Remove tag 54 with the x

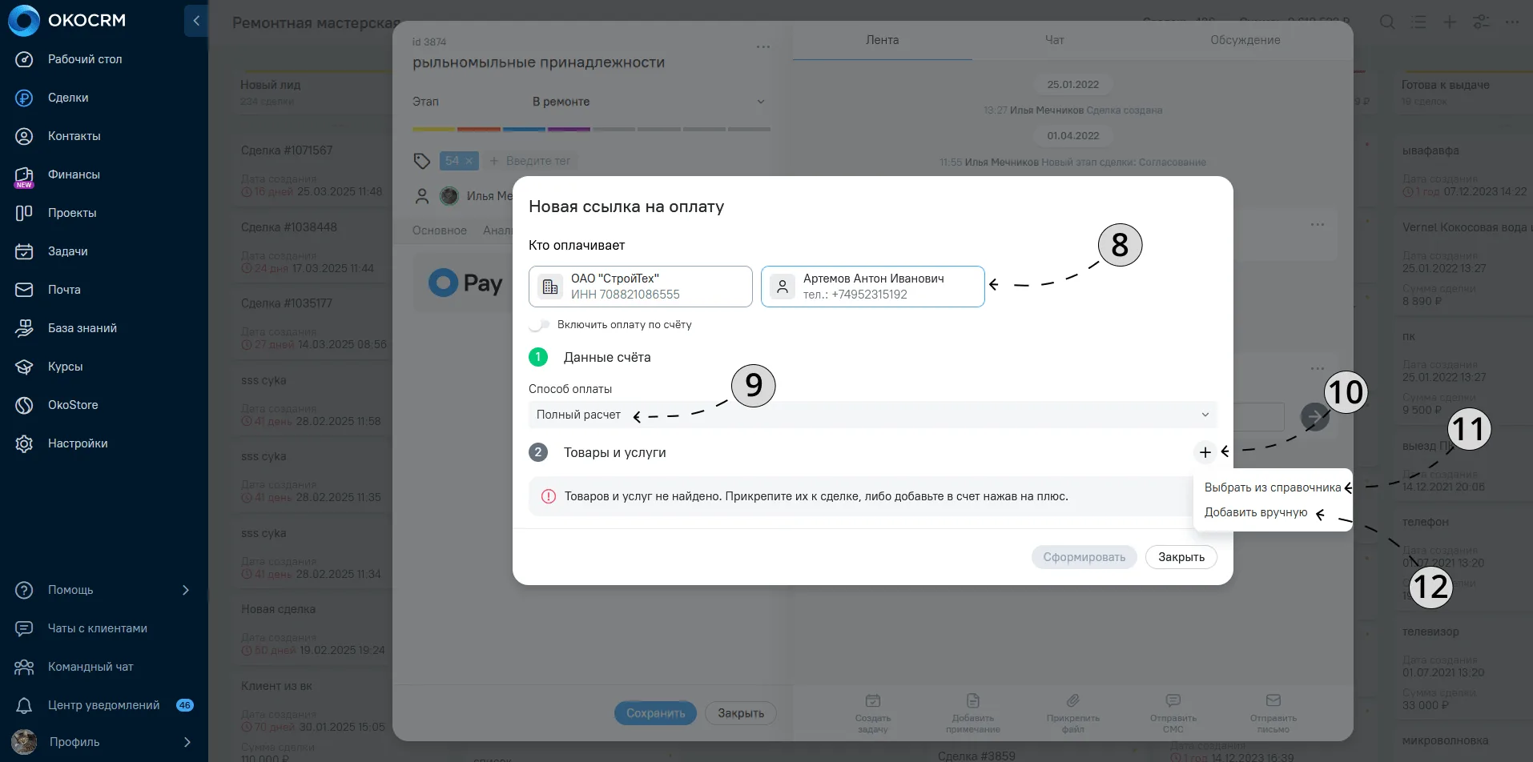point(469,161)
